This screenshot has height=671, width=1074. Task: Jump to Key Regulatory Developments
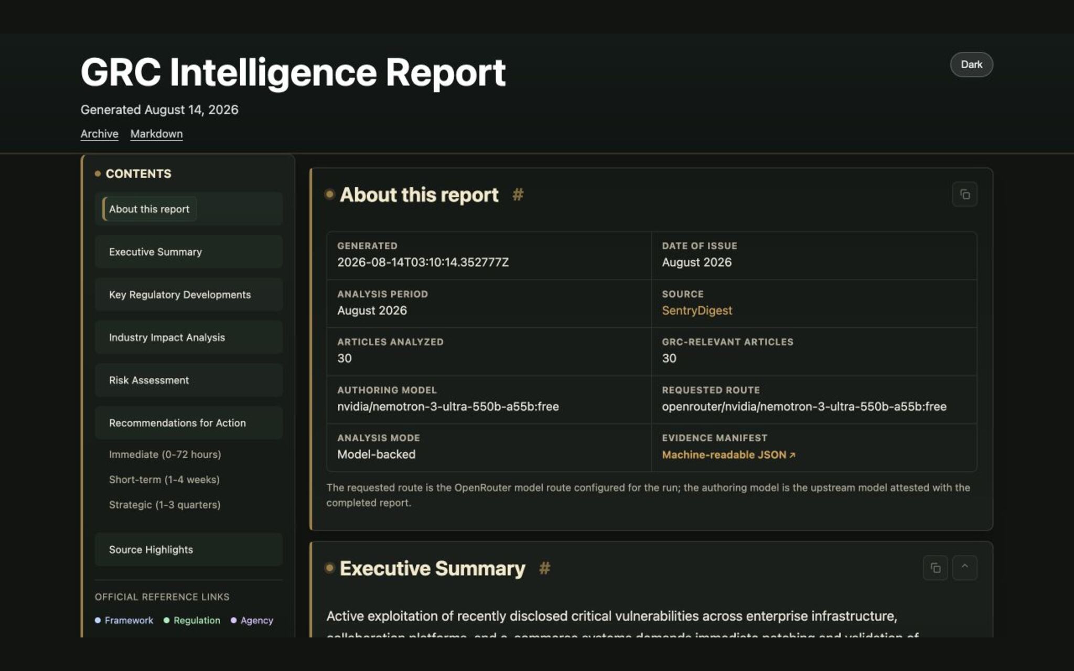pyautogui.click(x=189, y=295)
